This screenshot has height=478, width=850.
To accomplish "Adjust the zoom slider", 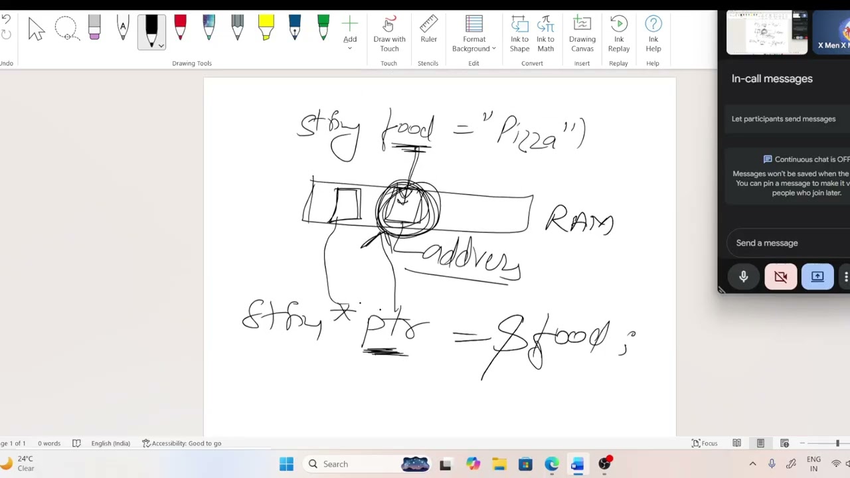I will click(x=837, y=443).
